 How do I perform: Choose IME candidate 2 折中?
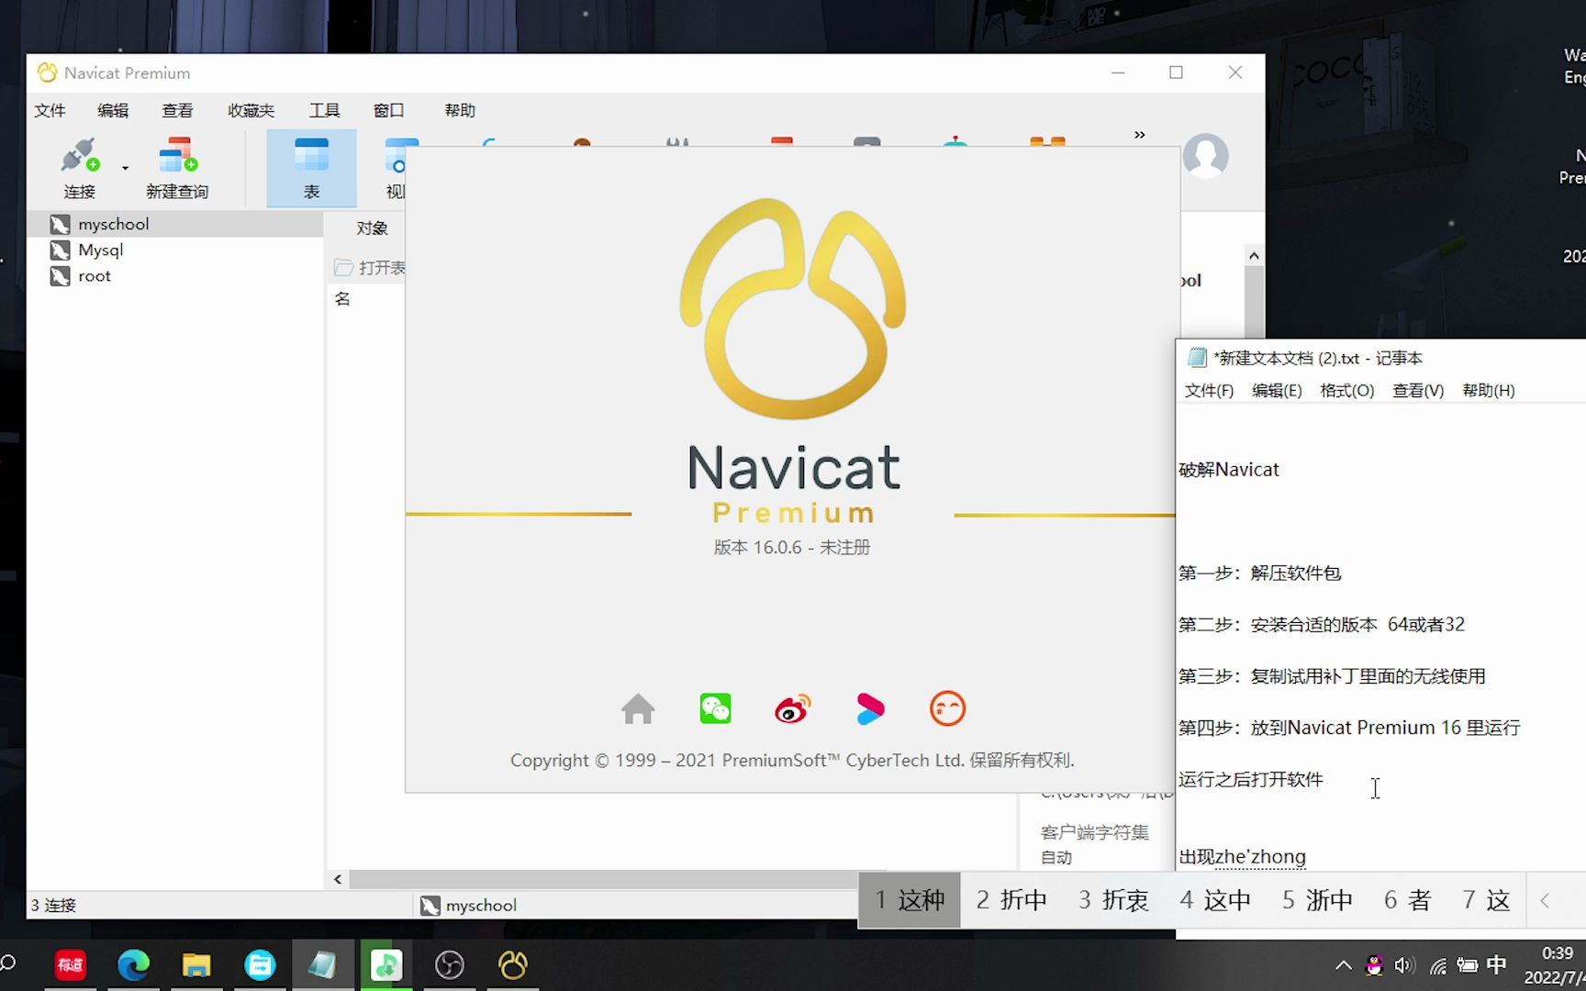pos(1011,900)
